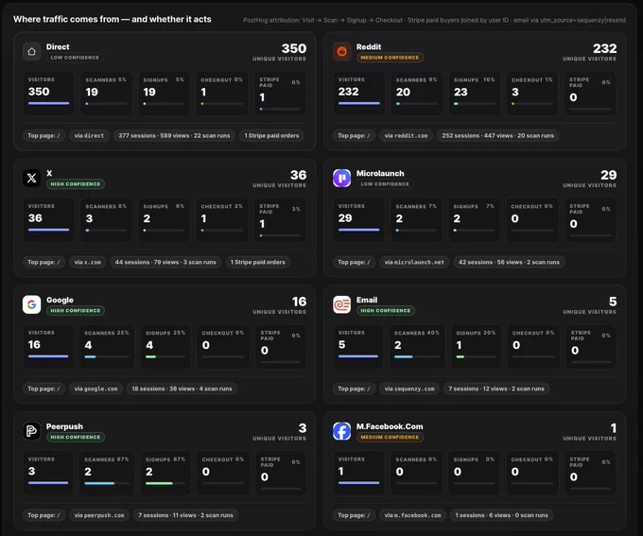Click '42 sessions · 56 views · 2 scan runs'
This screenshot has height=536, width=643.
pos(509,262)
